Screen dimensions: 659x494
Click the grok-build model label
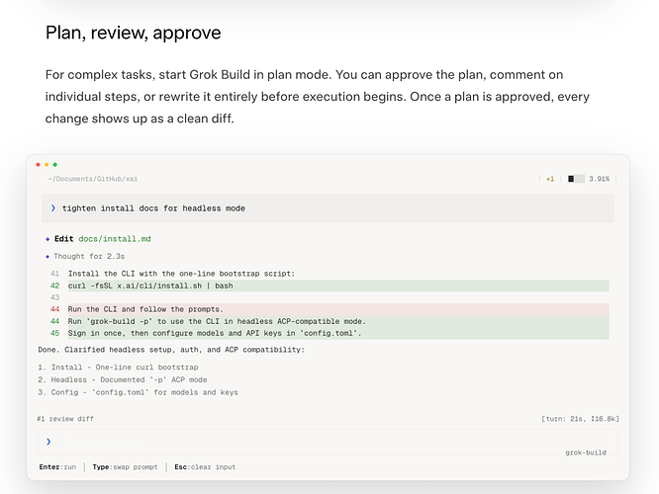[586, 453]
